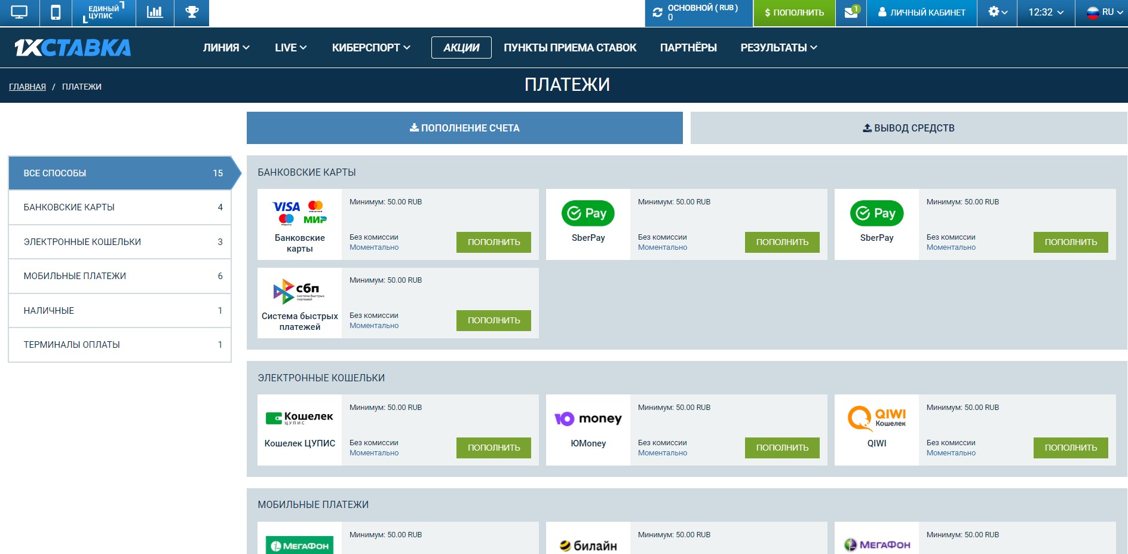Expand the ЛИНИЯ menu
Viewport: 1128px width, 554px height.
pyautogui.click(x=226, y=48)
